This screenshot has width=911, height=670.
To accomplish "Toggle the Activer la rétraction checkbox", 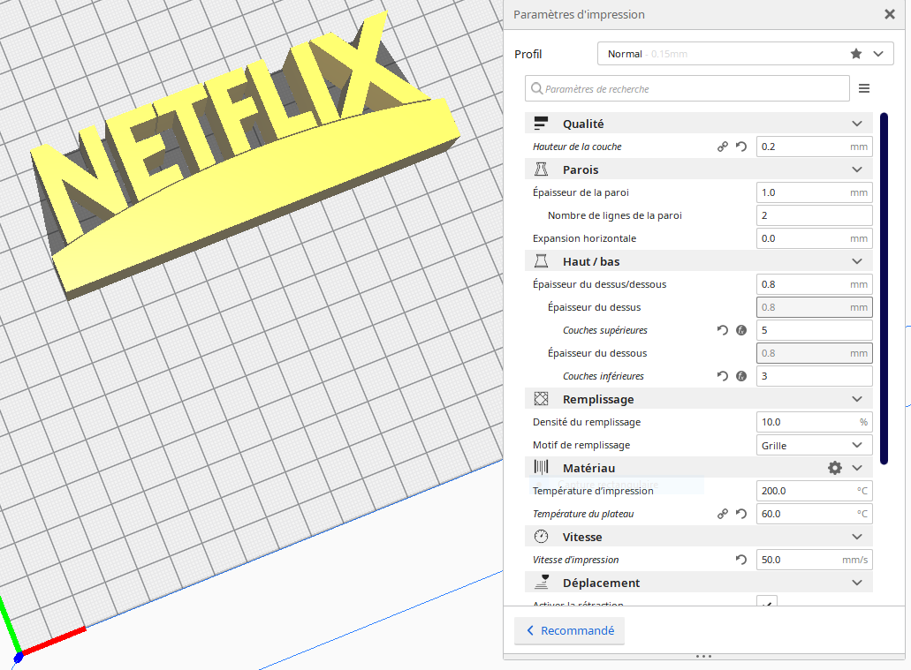I will click(x=767, y=603).
